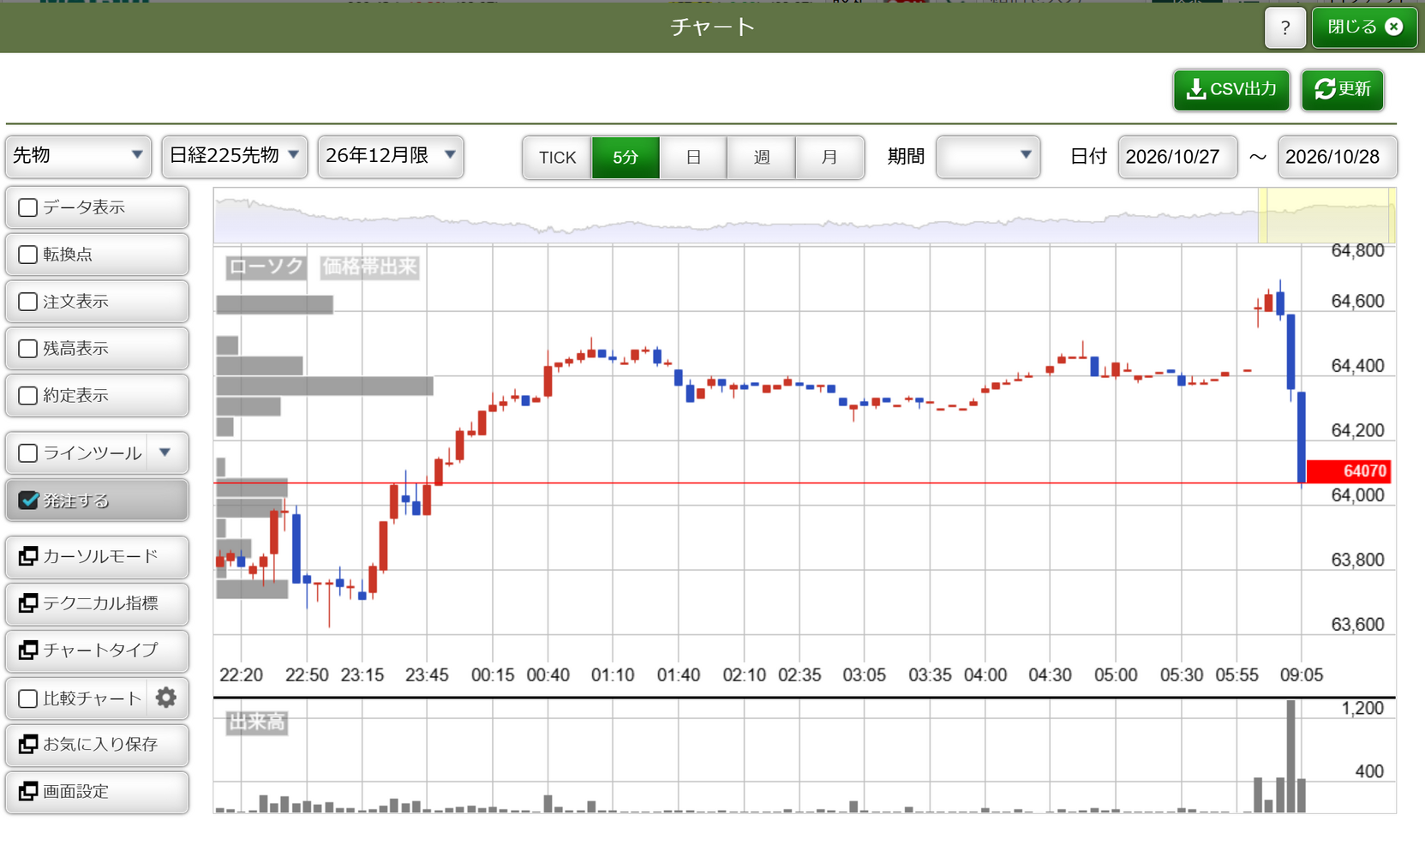Open the 期間 period dropdown
This screenshot has width=1425, height=857.
(x=988, y=157)
